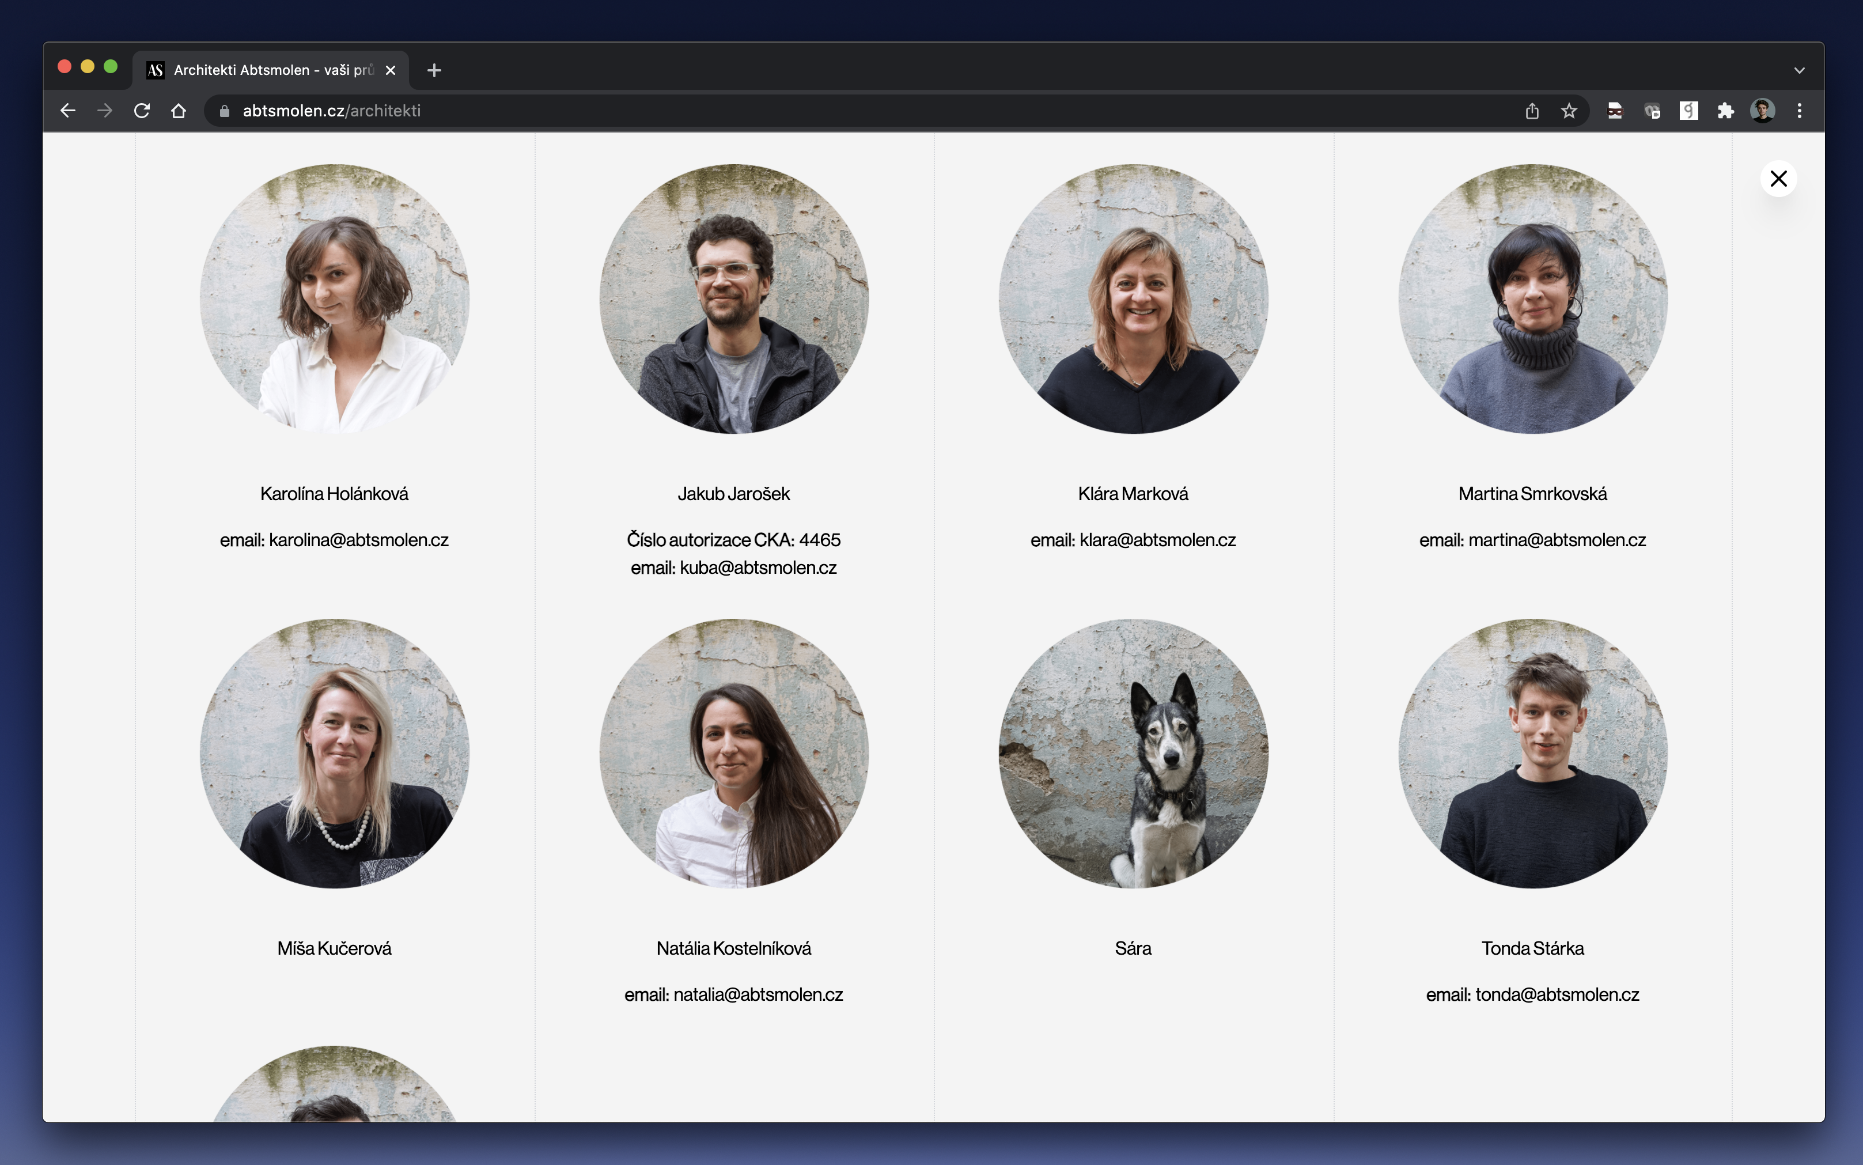
Task: Select the Architekti Abtsmolen tab
Action: tap(271, 70)
